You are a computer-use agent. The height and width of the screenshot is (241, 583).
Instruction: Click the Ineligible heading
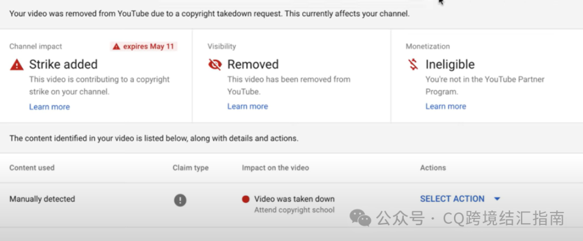coord(450,65)
